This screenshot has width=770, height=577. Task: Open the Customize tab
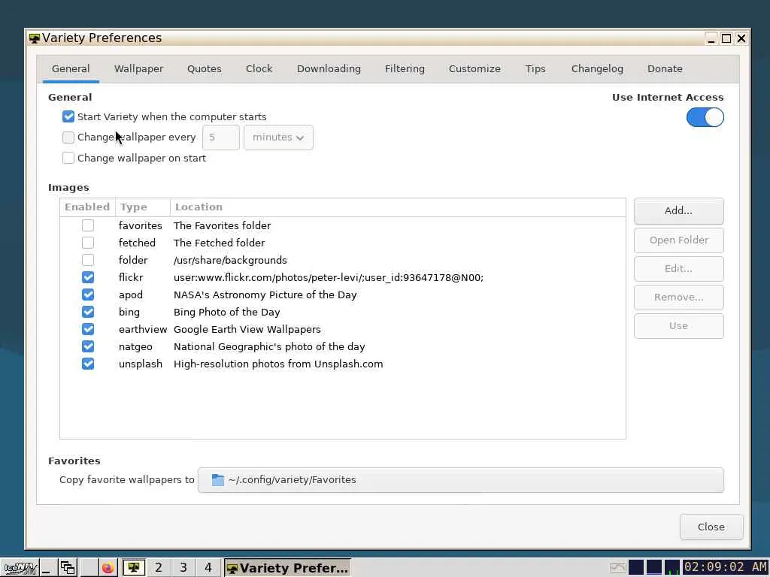click(474, 68)
